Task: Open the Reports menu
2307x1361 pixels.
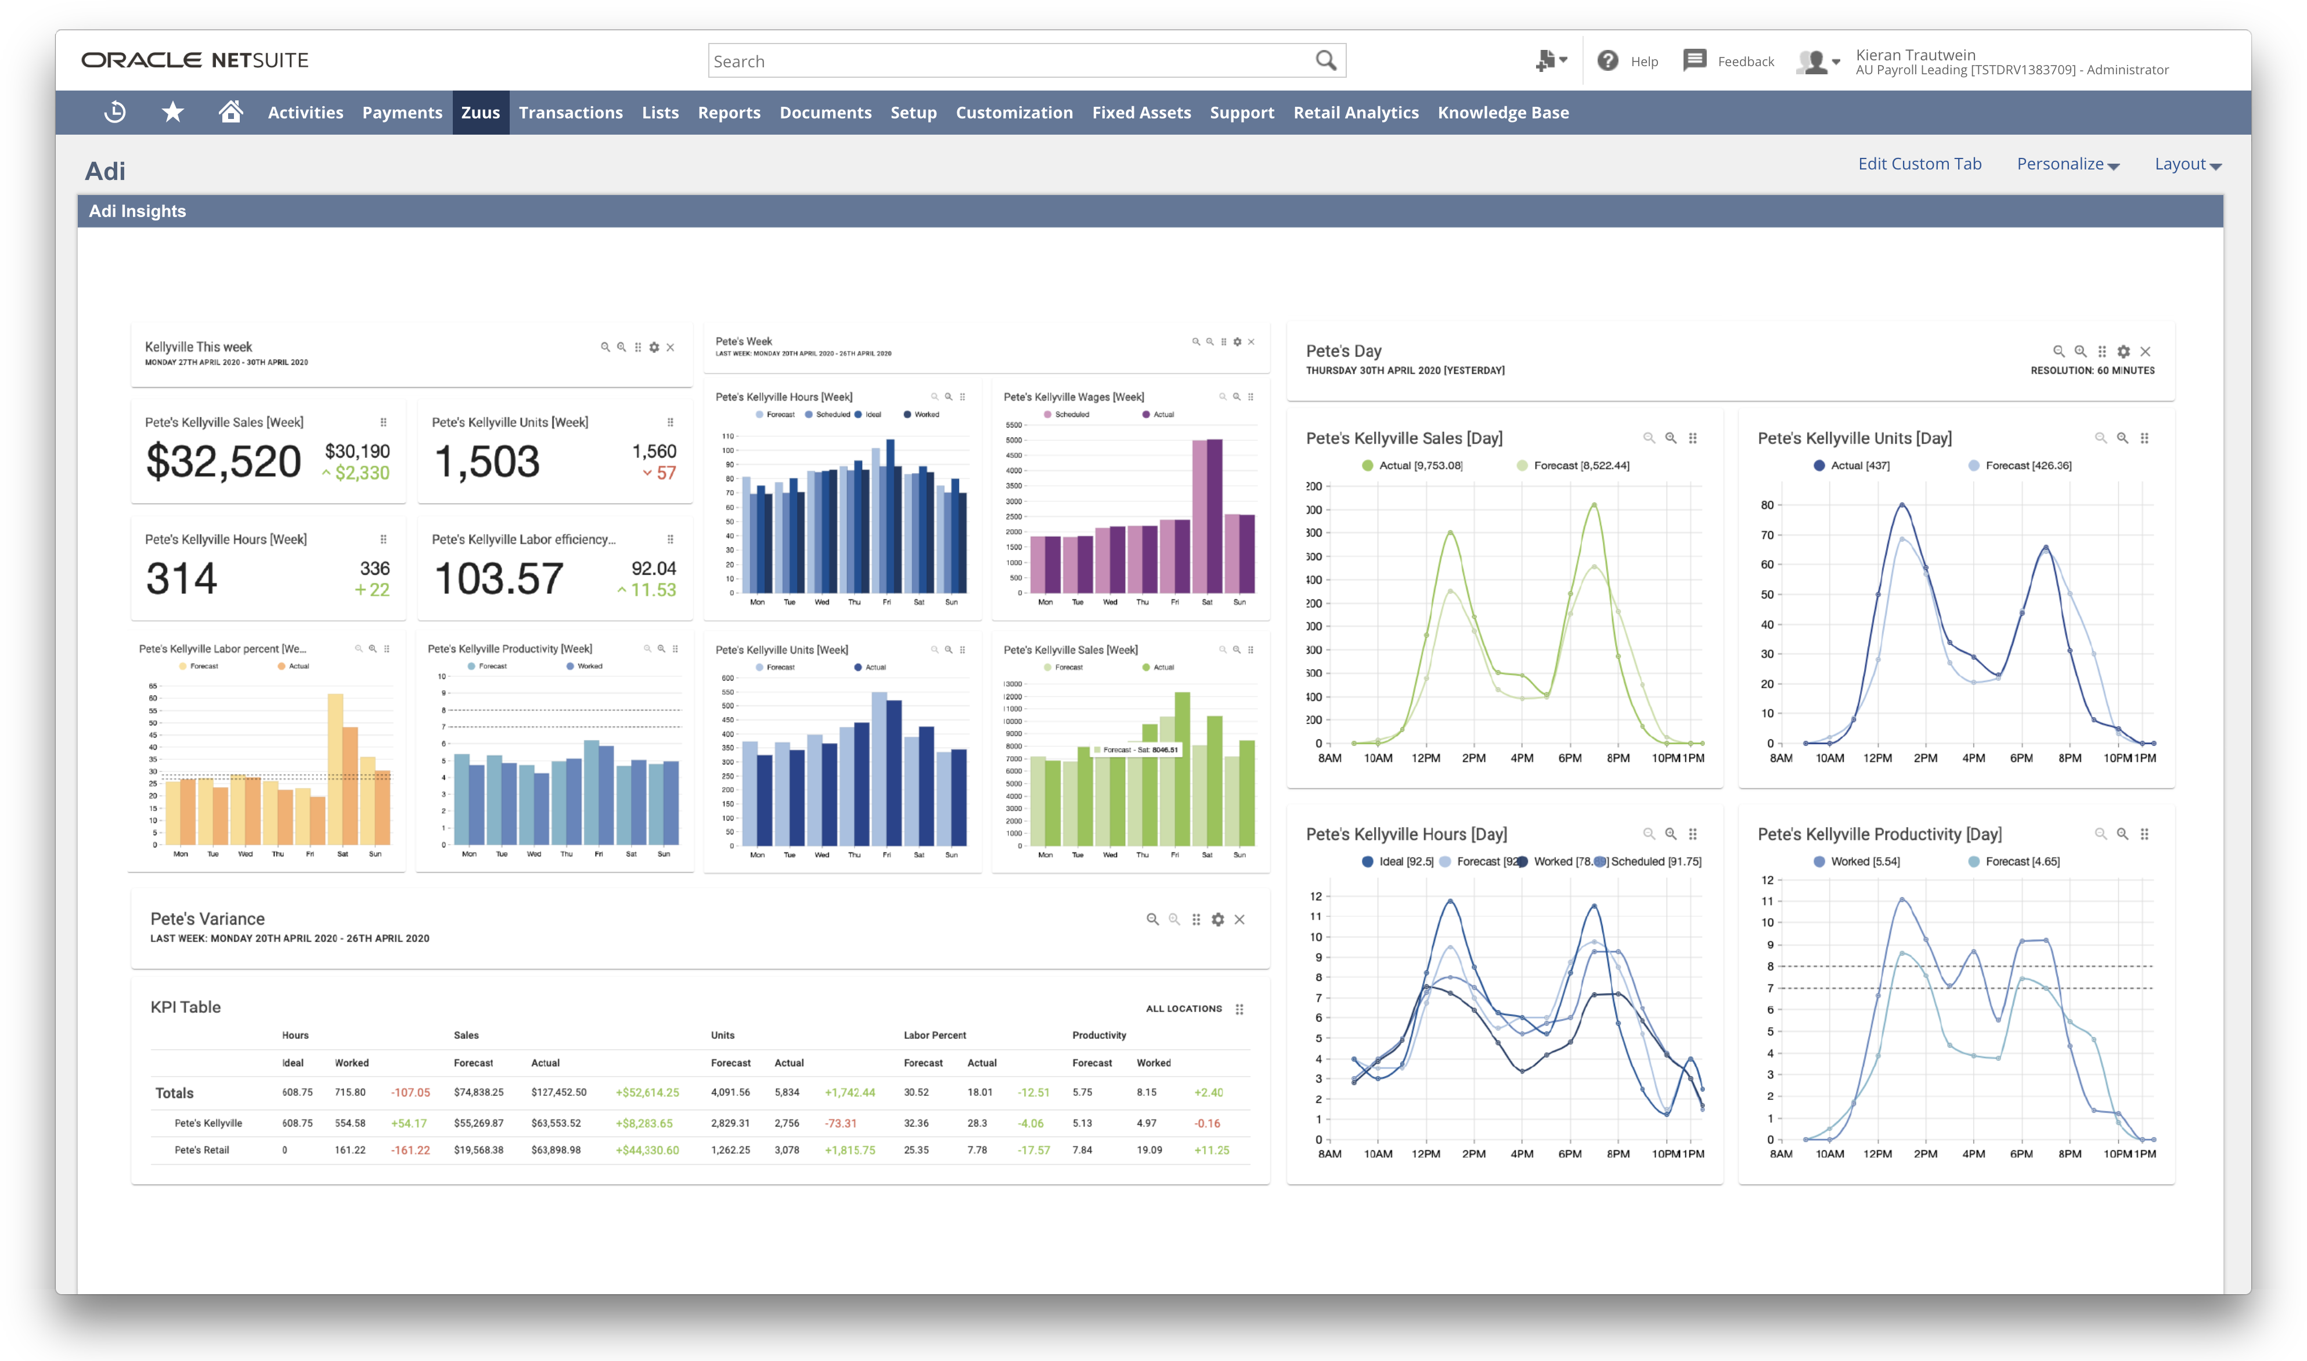Action: pos(729,113)
